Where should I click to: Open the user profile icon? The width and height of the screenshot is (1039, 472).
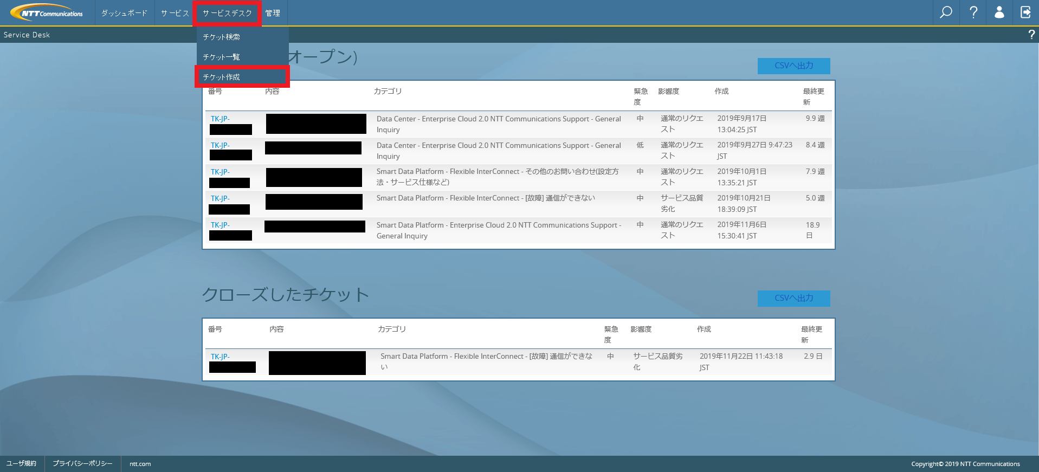(999, 12)
